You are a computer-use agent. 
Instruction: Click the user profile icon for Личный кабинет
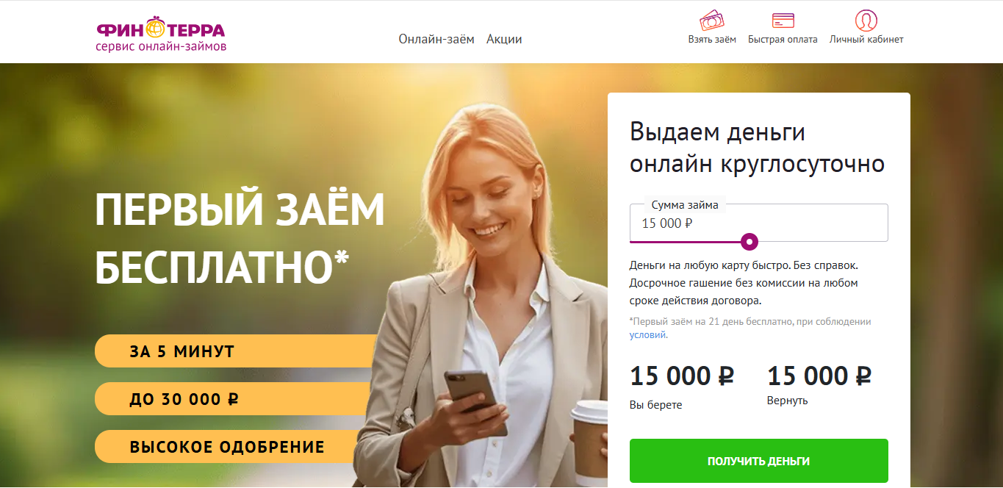point(866,20)
